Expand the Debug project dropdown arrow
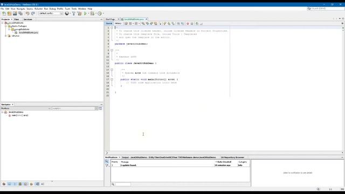The height and width of the screenshot is (194, 345). click(x=96, y=13)
